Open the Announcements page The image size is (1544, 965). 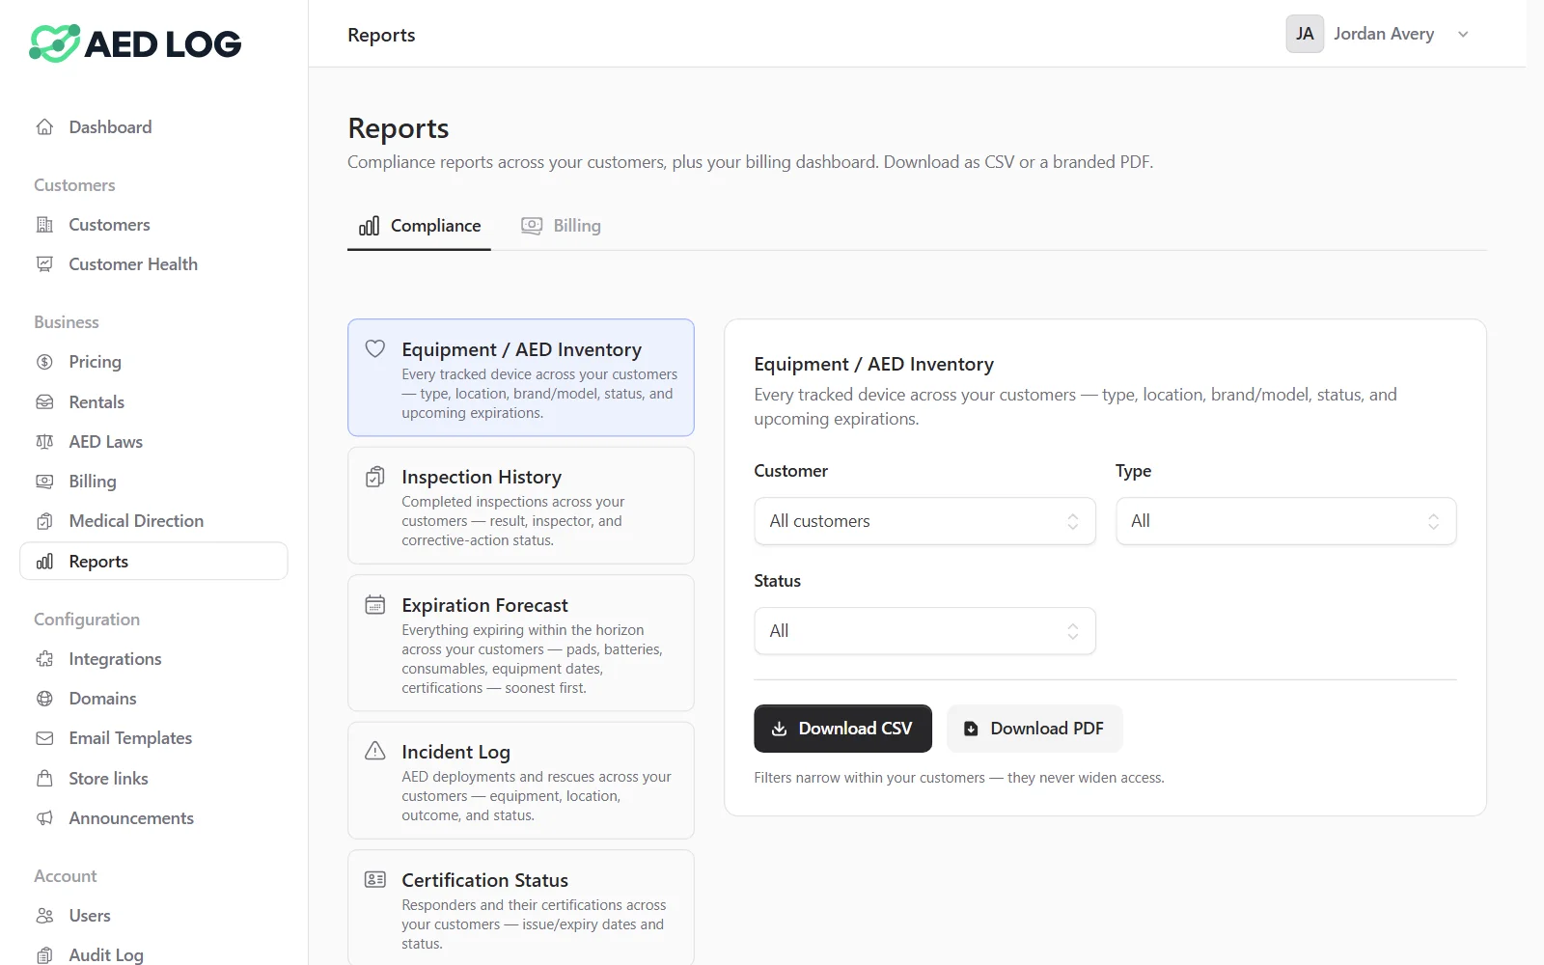point(153,818)
